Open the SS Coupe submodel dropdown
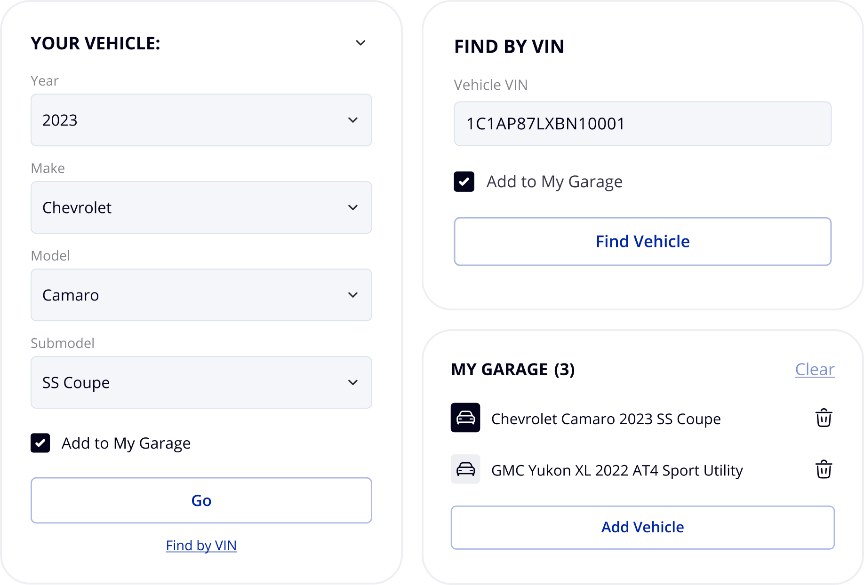 click(201, 382)
